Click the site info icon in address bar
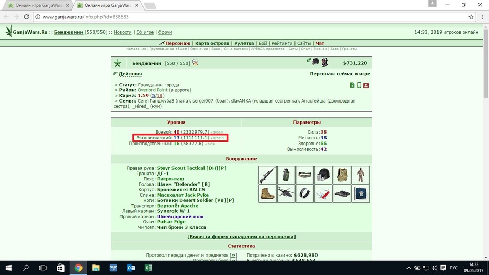This screenshot has height=275, width=489. tap(38, 17)
